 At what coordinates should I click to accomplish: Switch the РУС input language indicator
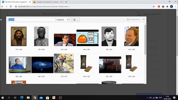pyautogui.click(x=160, y=97)
